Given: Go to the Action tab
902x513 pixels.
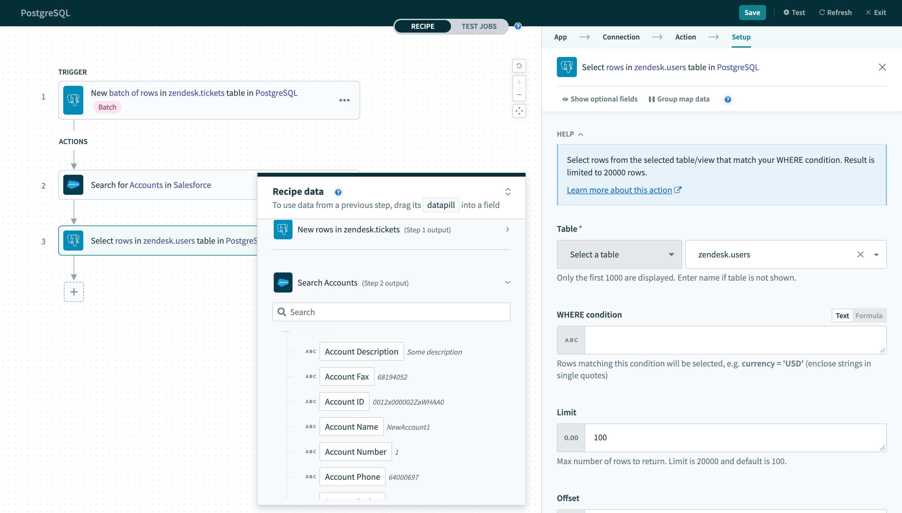Looking at the screenshot, I should click(x=685, y=37).
